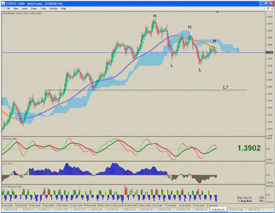Select the topmost 'H' label at the chart peak

tap(154, 16)
